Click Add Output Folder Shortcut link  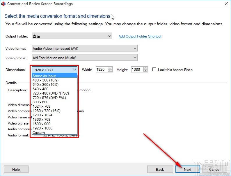click(140, 36)
